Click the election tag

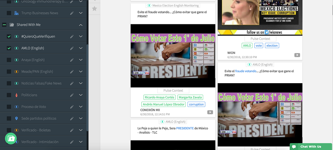272,46
